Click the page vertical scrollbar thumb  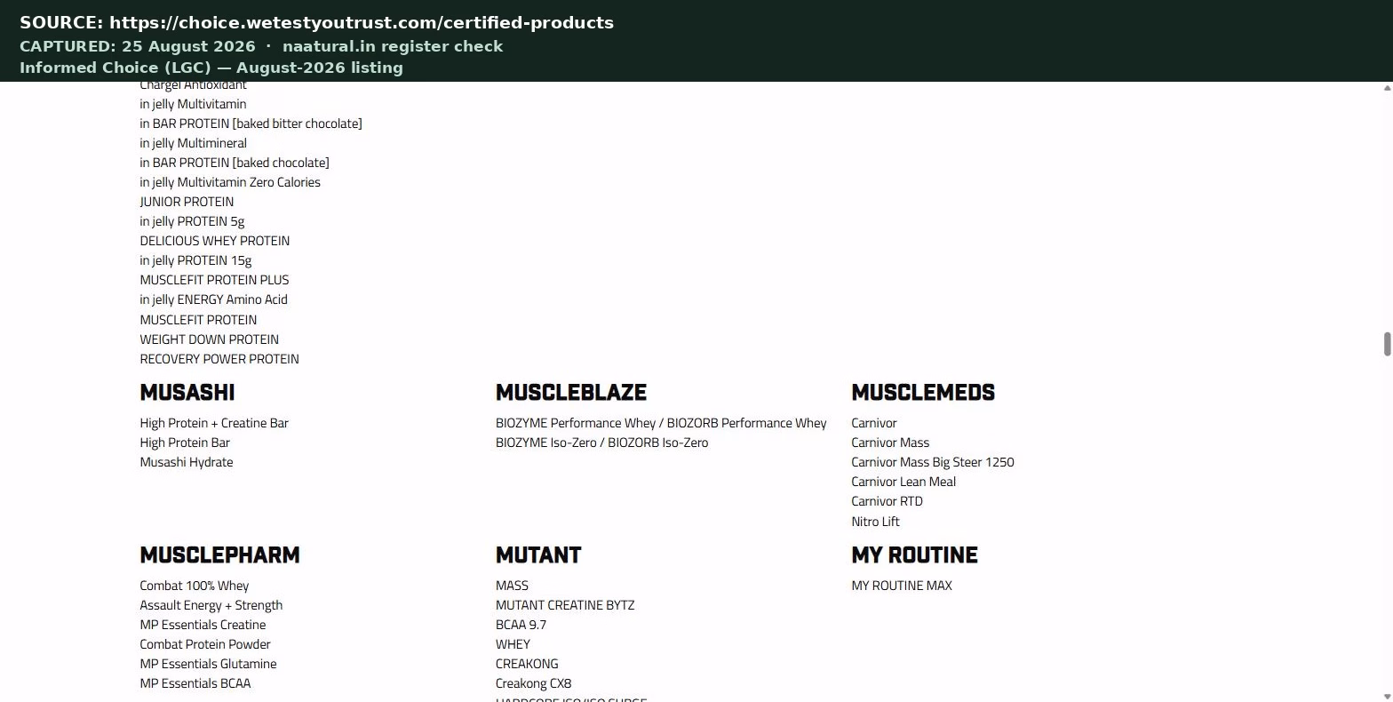click(1387, 344)
